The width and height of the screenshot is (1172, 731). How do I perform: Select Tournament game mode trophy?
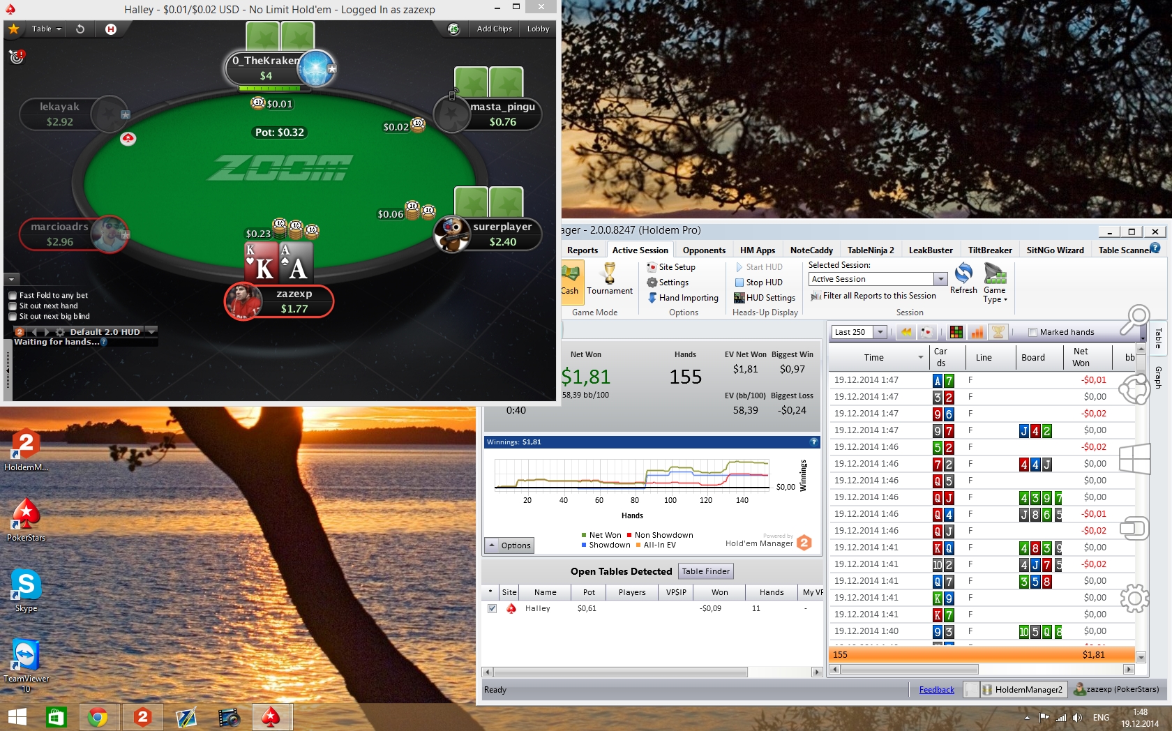tap(610, 279)
